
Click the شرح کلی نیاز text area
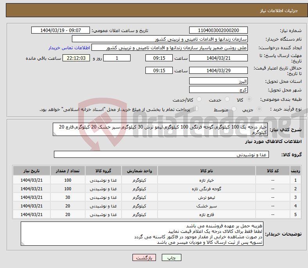(x=160, y=129)
